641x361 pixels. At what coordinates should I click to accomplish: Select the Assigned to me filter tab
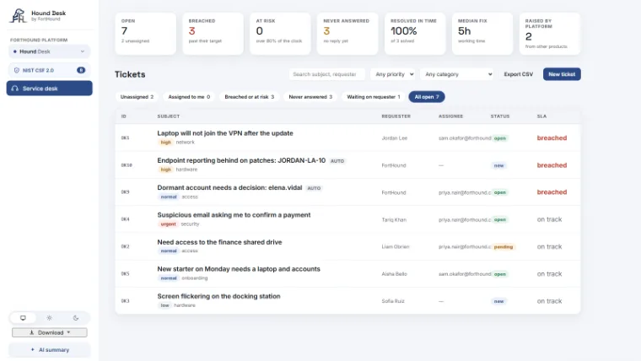point(189,97)
